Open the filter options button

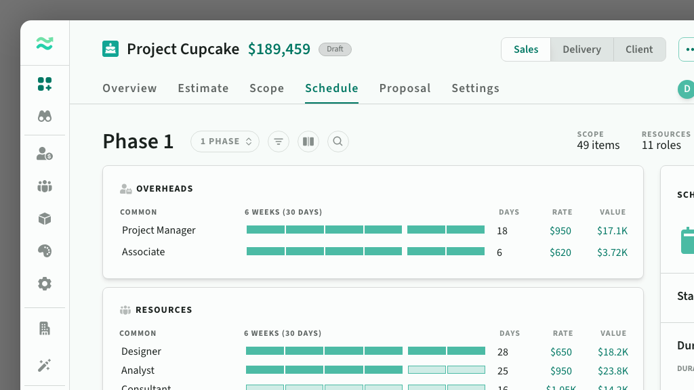(279, 142)
